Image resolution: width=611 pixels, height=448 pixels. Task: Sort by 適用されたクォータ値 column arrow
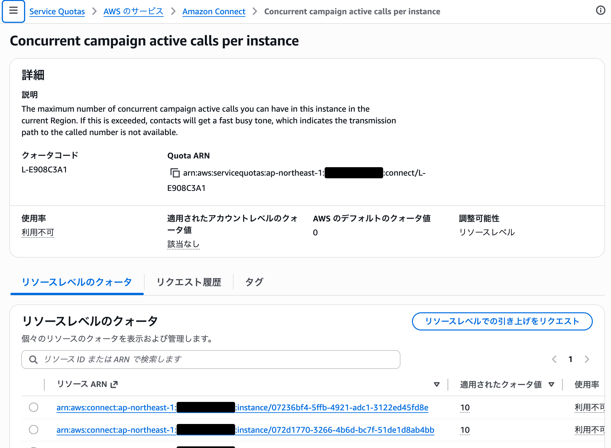tap(551, 384)
